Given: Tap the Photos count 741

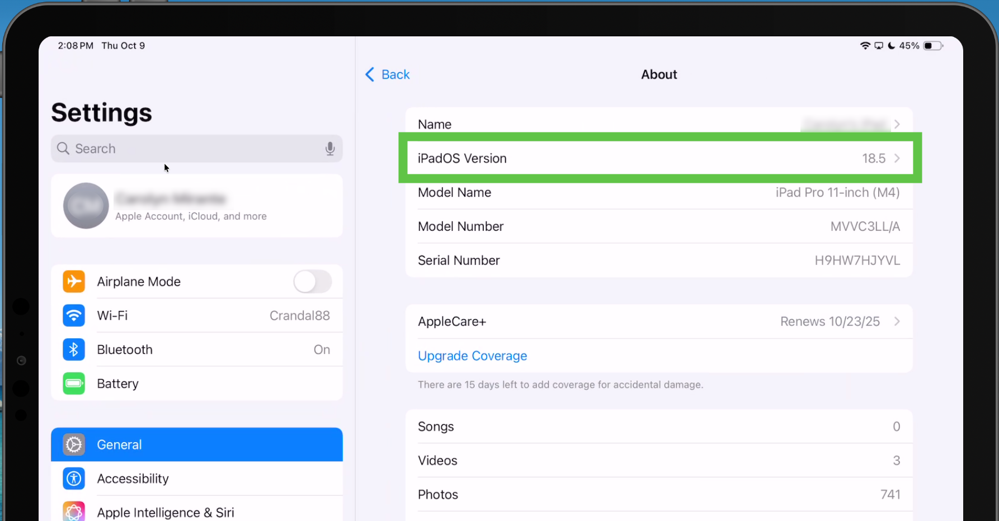Looking at the screenshot, I should coord(890,495).
